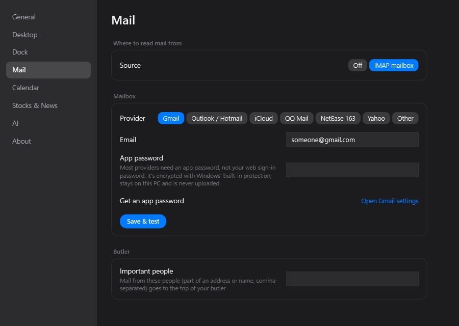
Task: Click Save & test button
Action: (x=143, y=222)
